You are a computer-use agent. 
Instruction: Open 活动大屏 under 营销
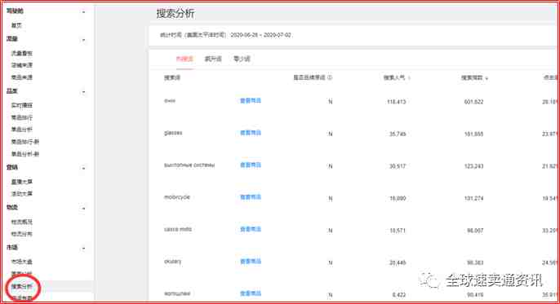(x=22, y=194)
